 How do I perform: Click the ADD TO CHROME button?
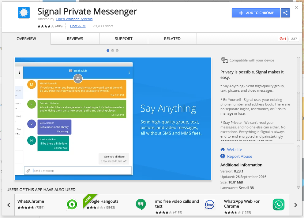point(256,13)
